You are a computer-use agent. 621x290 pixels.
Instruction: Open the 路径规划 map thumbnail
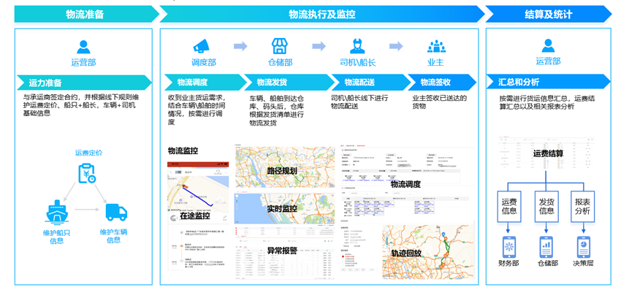[x=285, y=167]
